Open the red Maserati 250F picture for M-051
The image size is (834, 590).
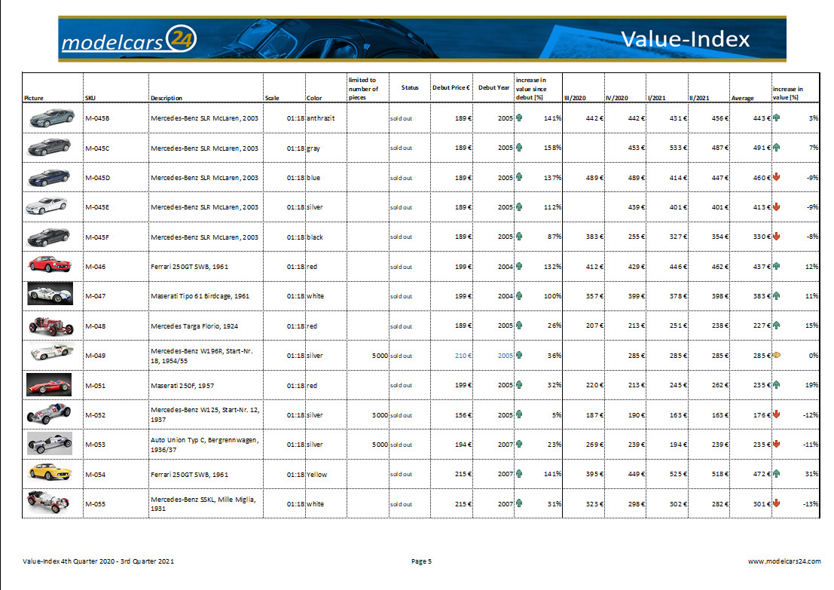pyautogui.click(x=49, y=384)
